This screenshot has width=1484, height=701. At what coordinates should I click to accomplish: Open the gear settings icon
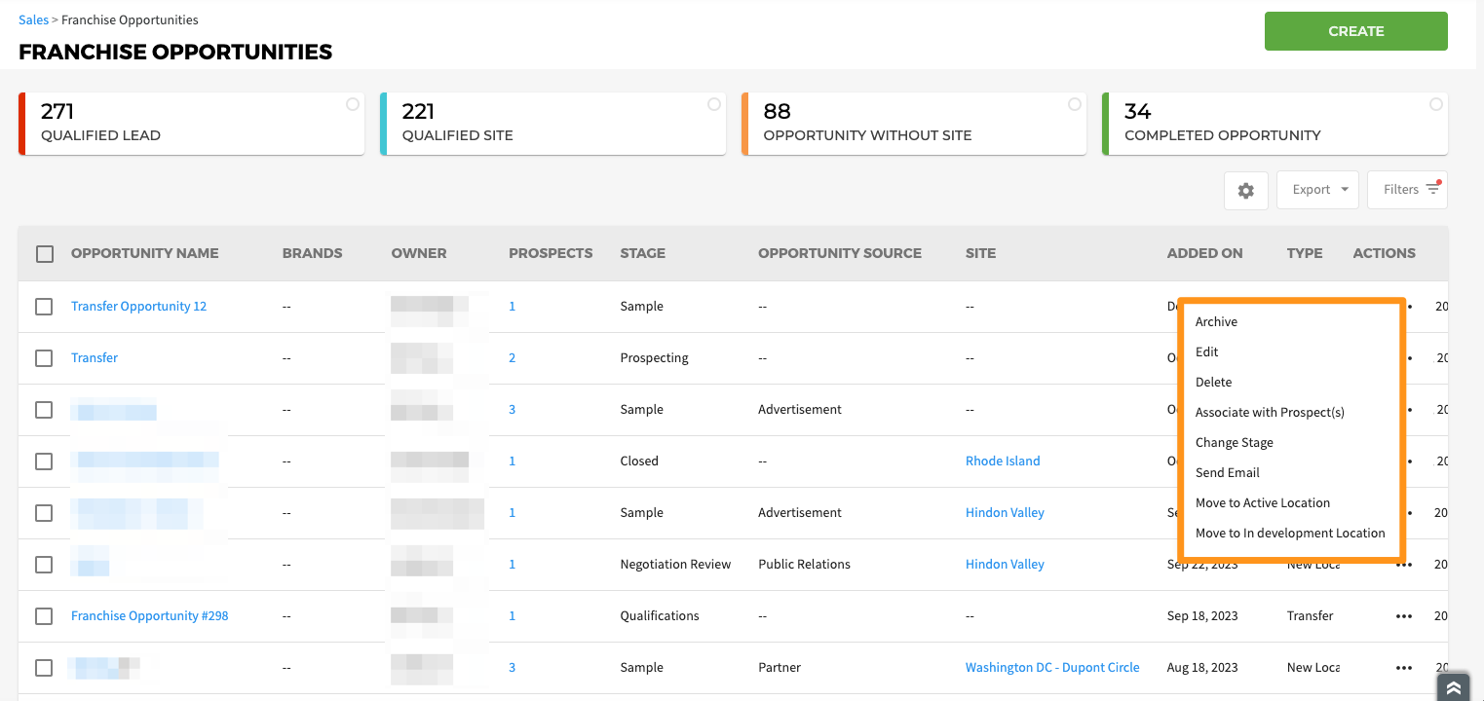(x=1245, y=191)
